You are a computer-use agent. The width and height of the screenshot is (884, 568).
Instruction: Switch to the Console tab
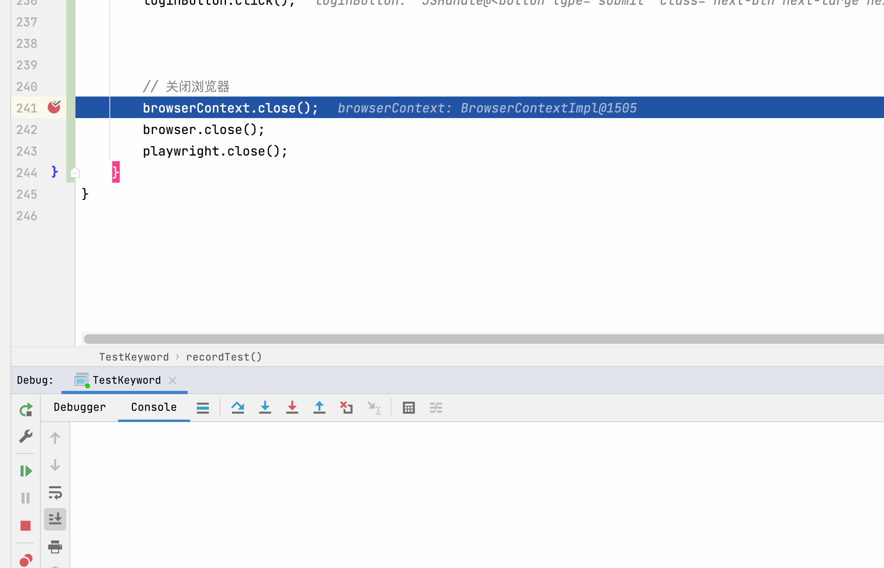pyautogui.click(x=154, y=407)
